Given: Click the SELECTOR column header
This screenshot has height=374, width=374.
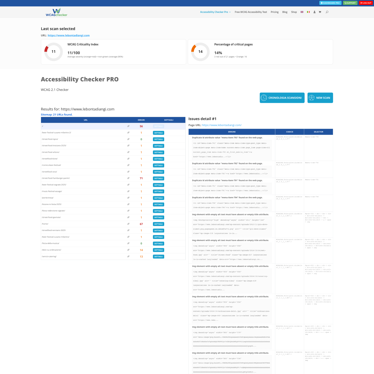Looking at the screenshot, I should point(319,132).
